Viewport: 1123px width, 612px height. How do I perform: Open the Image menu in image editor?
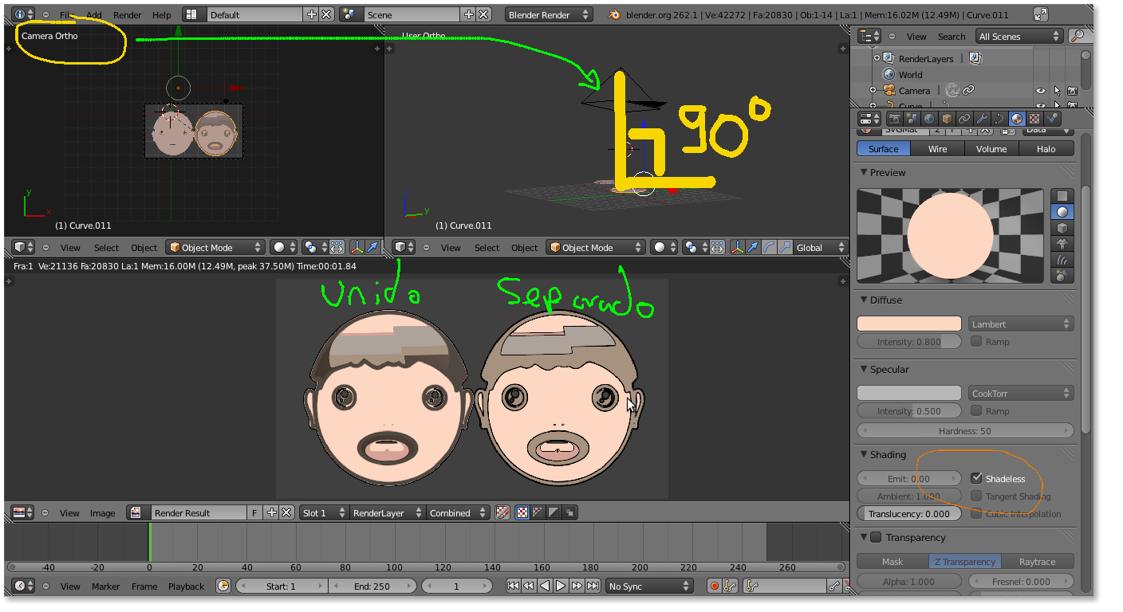[102, 513]
